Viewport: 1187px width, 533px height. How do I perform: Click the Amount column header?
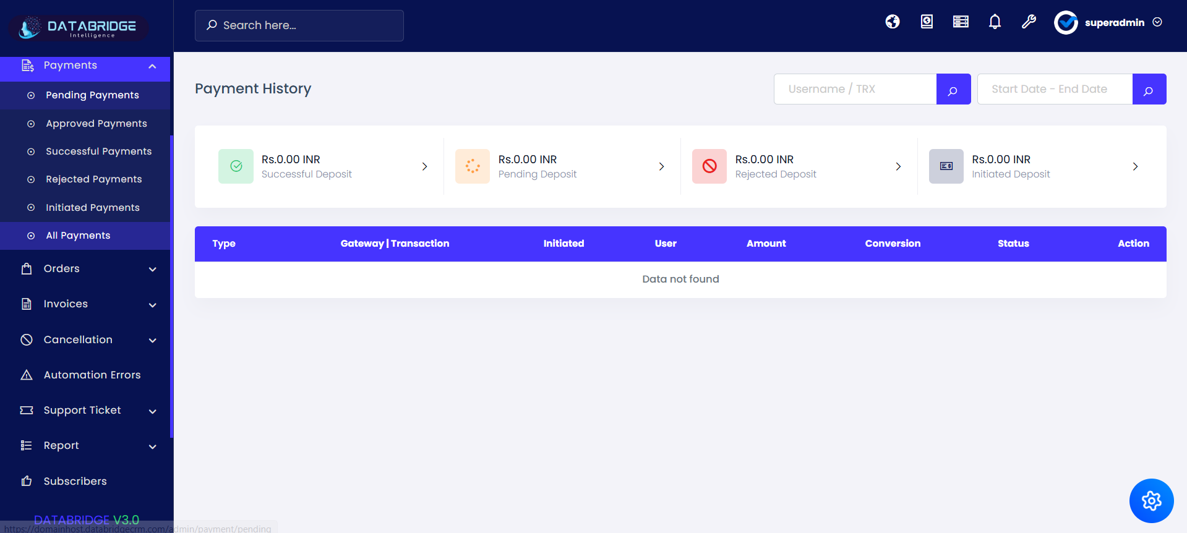click(766, 244)
